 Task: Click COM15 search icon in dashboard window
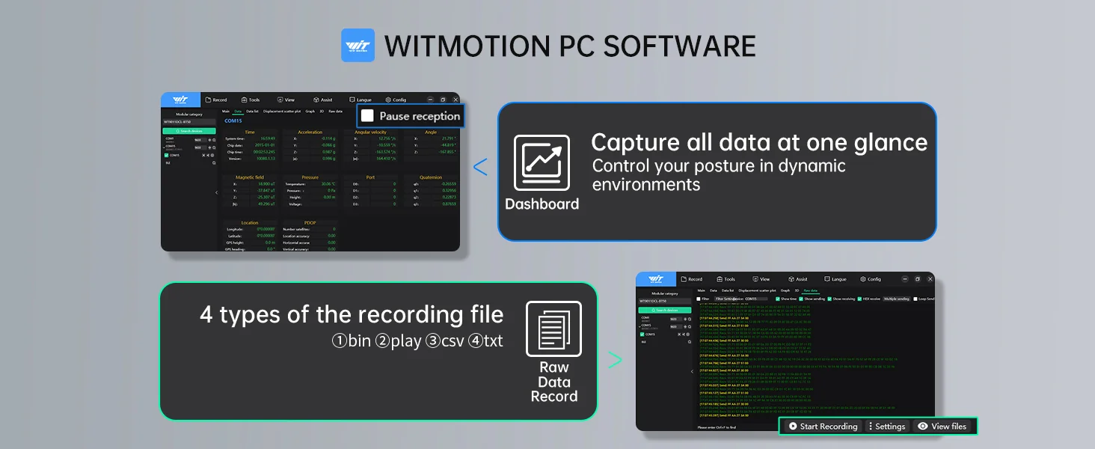[x=214, y=147]
